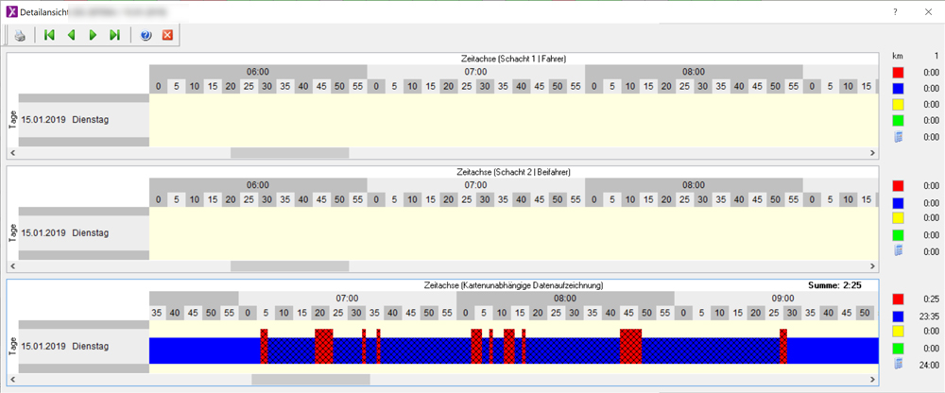
Task: Select the yellow swatch in Schacht 1 legend
Action: [899, 104]
